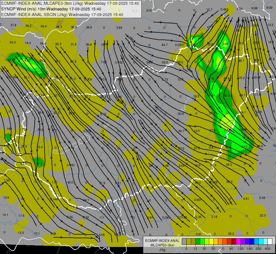
Task: Click the J/kg unit label in legend
Action: click(162, 250)
